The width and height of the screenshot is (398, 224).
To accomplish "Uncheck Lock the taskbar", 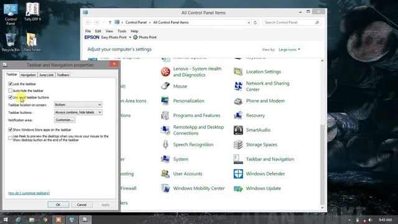I will [10, 84].
